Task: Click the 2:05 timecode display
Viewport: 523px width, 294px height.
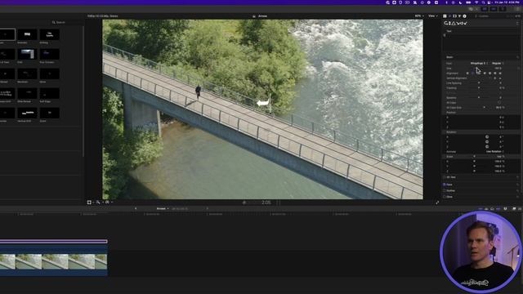Action: pos(266,203)
